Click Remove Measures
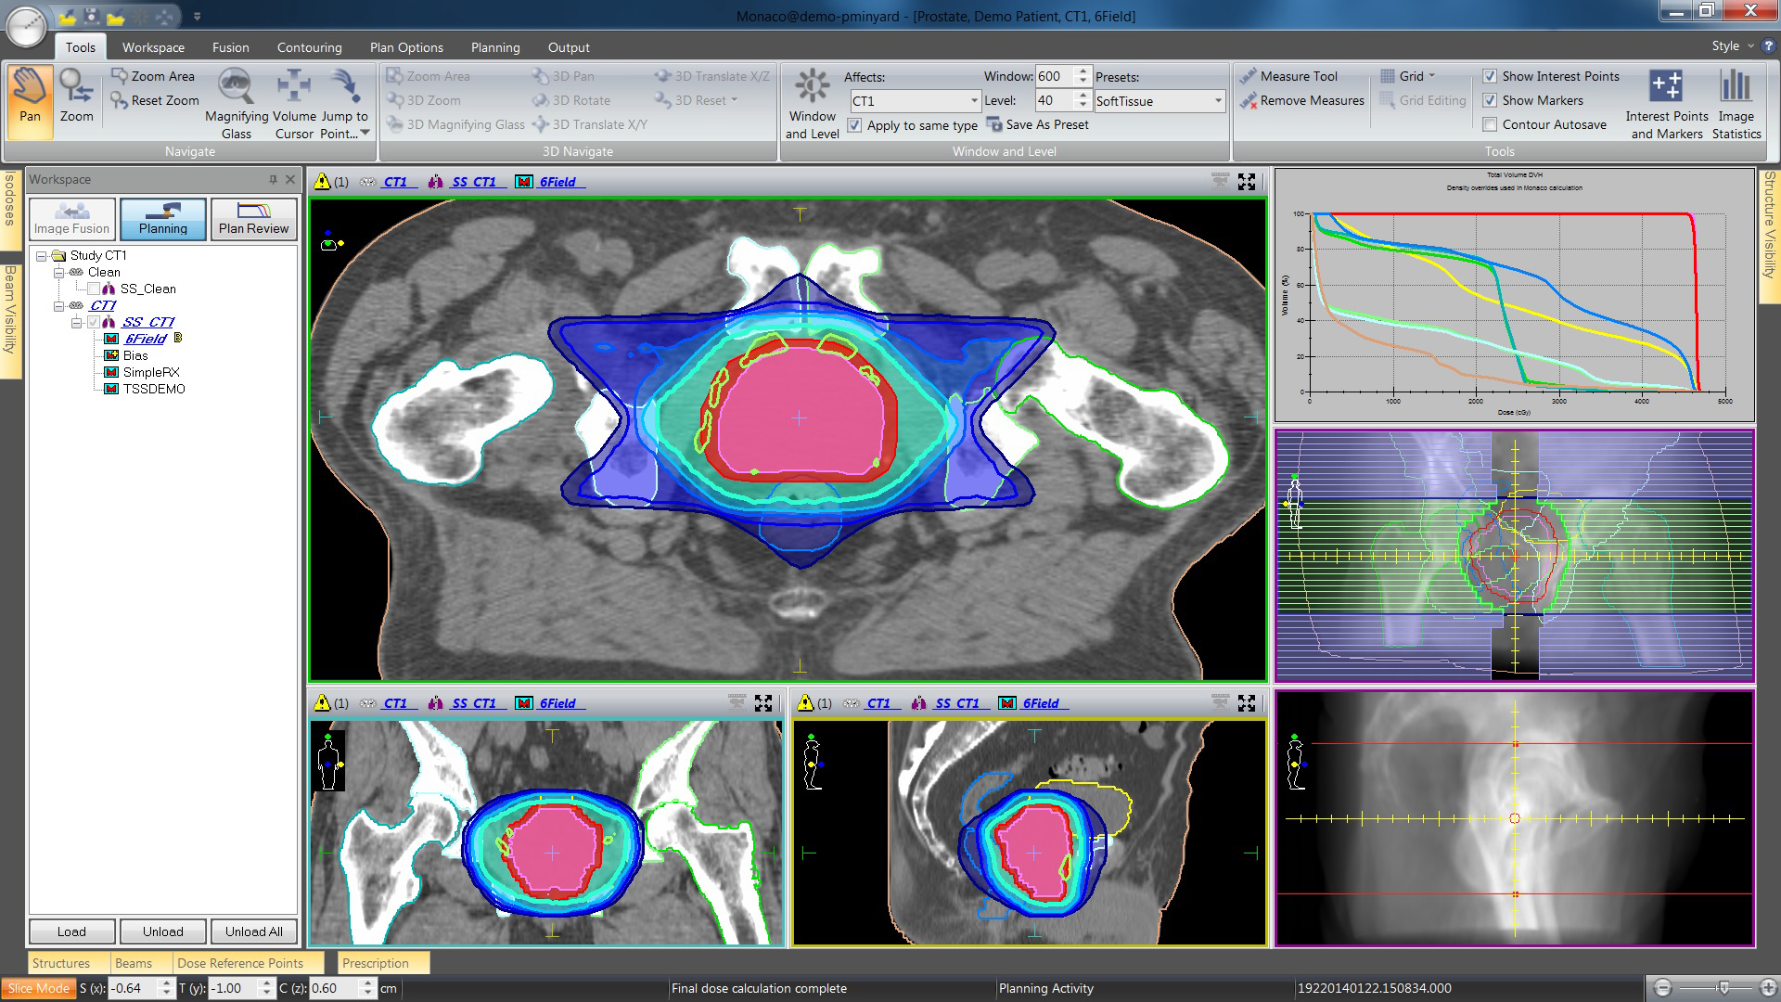Screen dimensions: 1781x1002 pyautogui.click(x=1302, y=100)
